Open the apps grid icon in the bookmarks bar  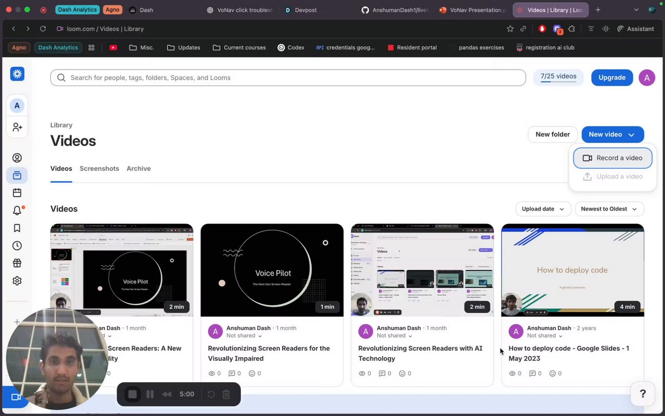91,47
